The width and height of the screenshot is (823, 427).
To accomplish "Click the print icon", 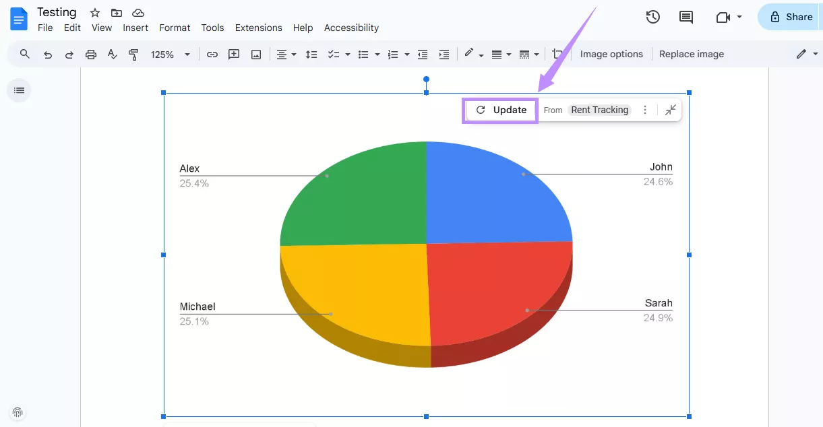I will [x=91, y=54].
